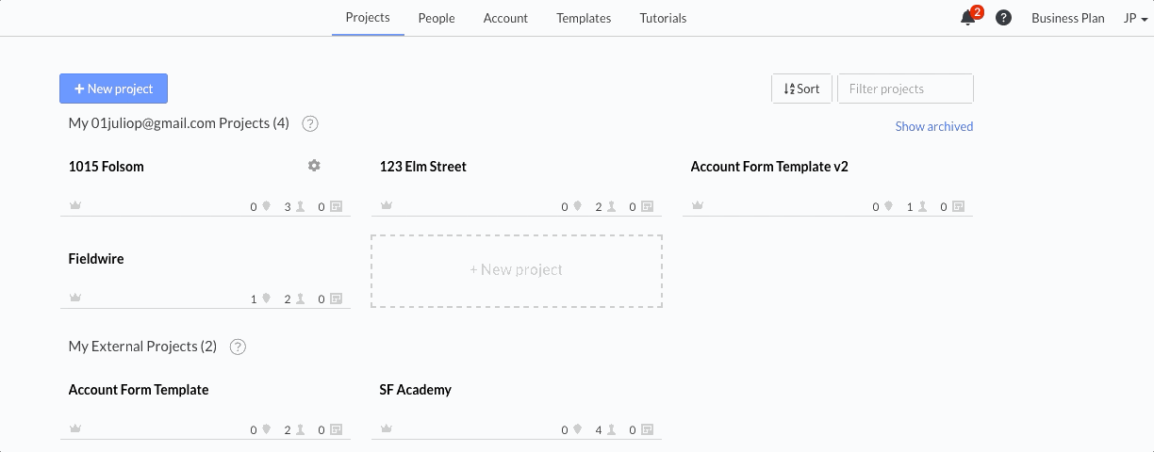Switch to the People tab
The image size is (1154, 452).
[x=437, y=18]
